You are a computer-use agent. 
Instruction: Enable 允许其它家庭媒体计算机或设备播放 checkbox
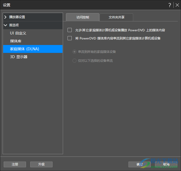click(70, 30)
